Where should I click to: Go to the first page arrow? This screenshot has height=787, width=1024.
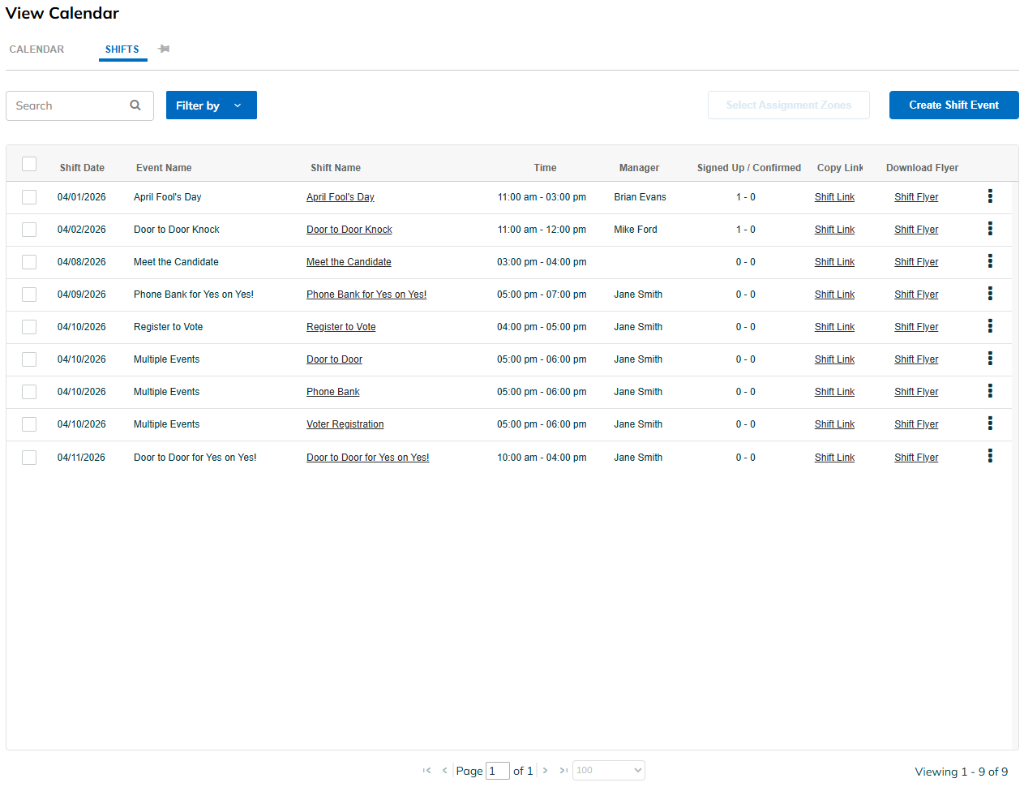(x=426, y=771)
